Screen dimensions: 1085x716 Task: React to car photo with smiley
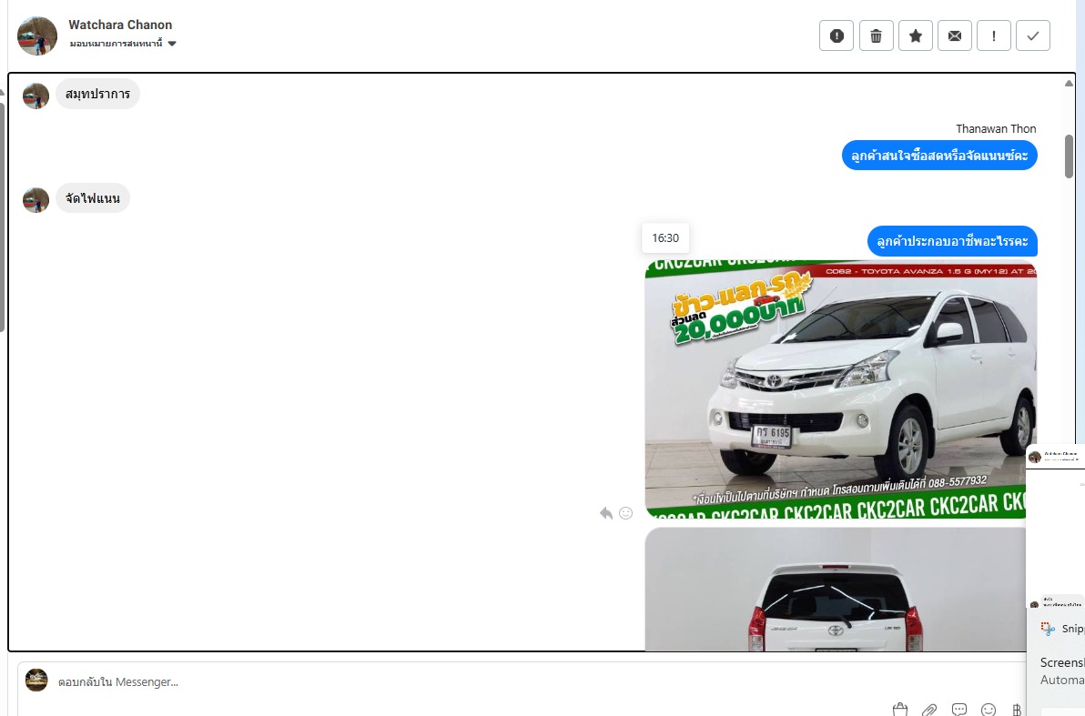625,512
